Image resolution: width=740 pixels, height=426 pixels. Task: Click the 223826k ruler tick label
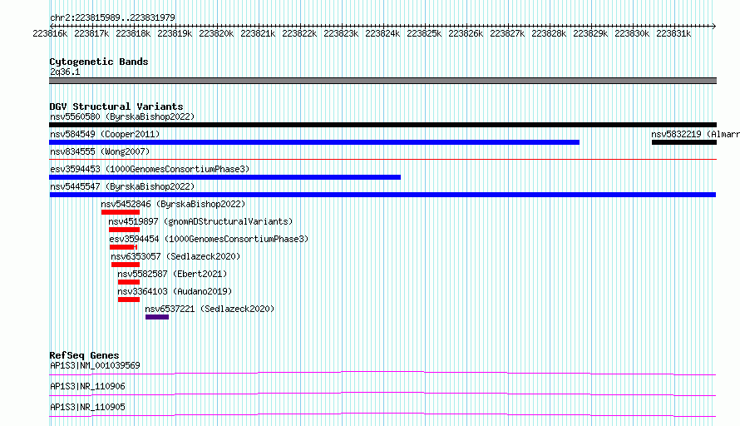click(x=466, y=33)
